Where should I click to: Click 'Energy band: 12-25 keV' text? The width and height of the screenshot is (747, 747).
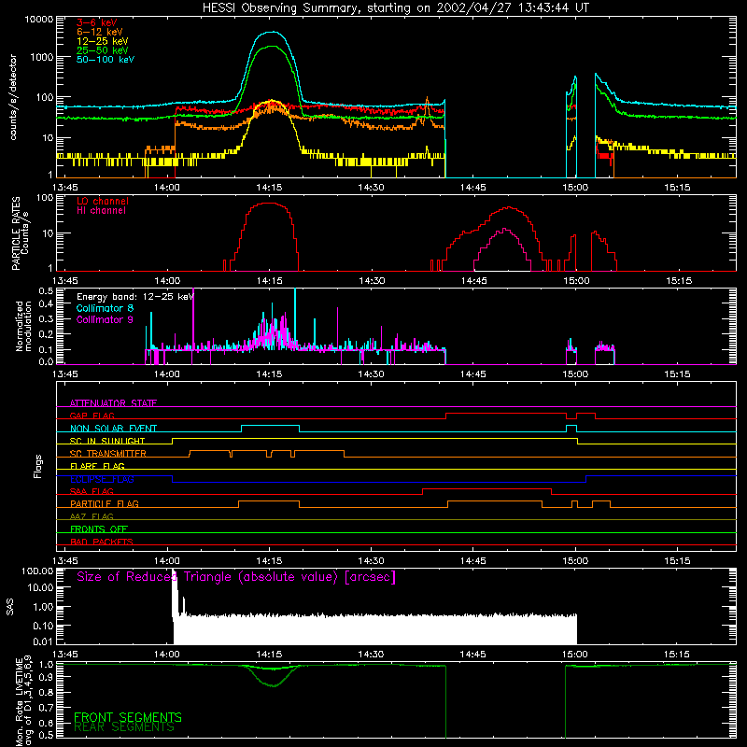pyautogui.click(x=135, y=297)
